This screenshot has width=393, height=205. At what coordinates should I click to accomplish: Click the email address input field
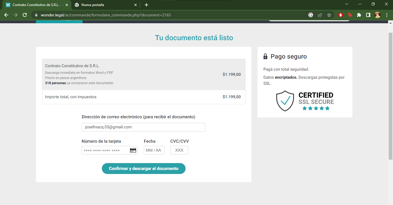143,127
